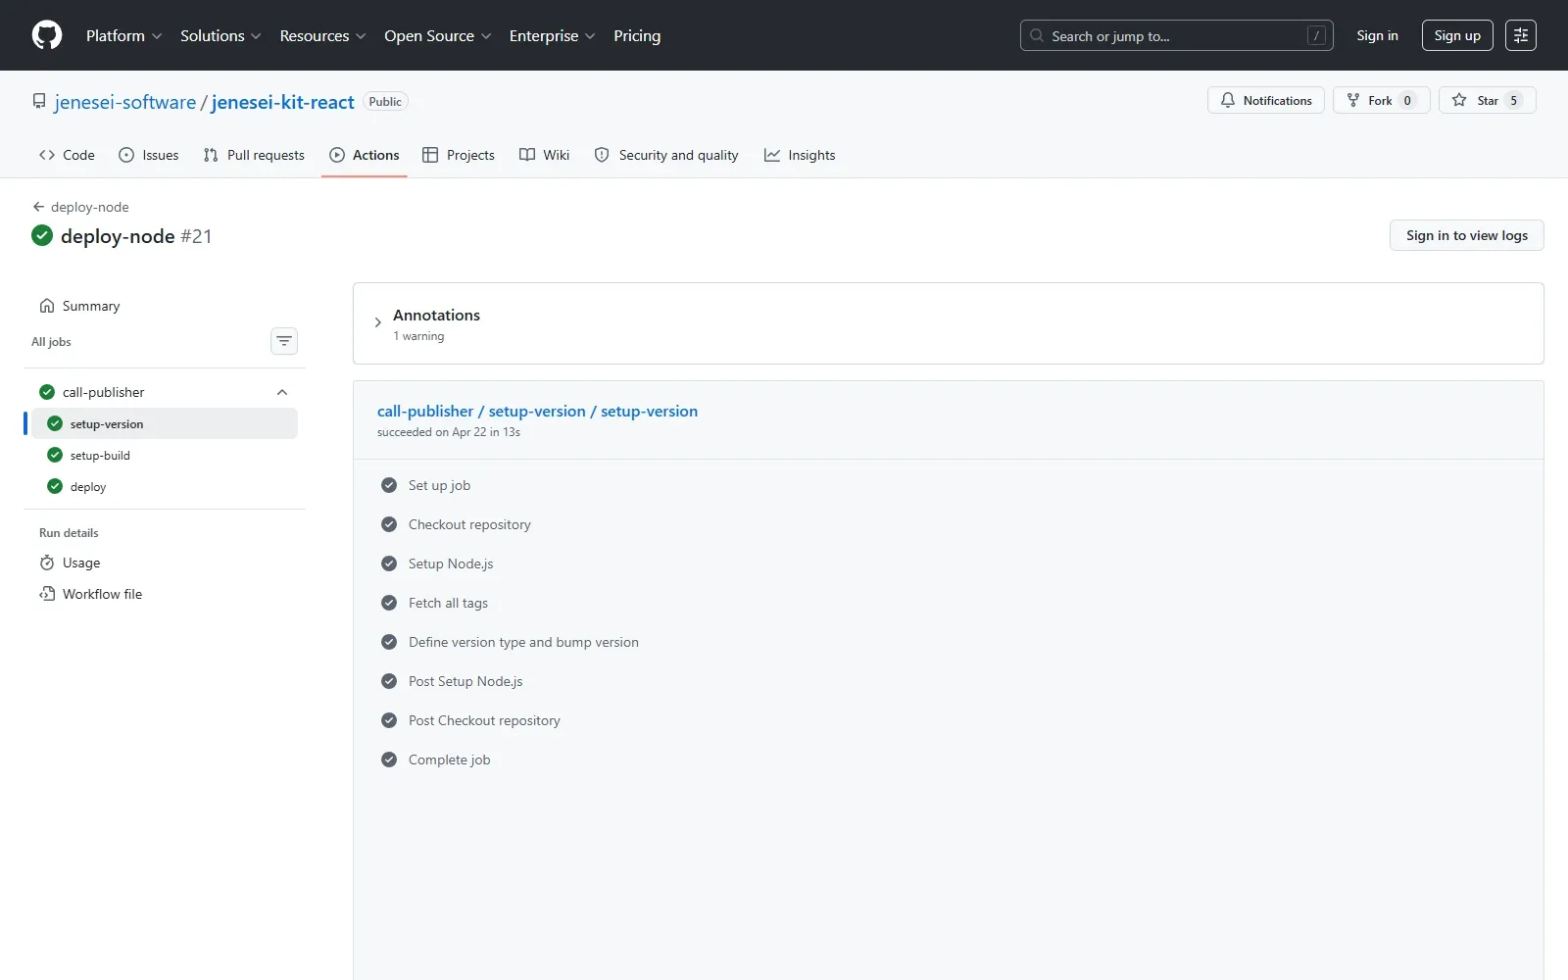Fork the repository
This screenshot has height=980, width=1568.
(x=1381, y=100)
